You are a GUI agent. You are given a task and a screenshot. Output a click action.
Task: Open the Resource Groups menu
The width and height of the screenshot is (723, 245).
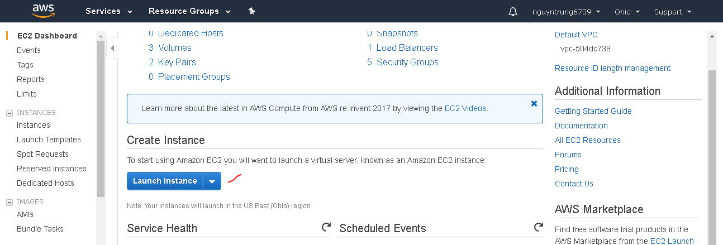(189, 11)
